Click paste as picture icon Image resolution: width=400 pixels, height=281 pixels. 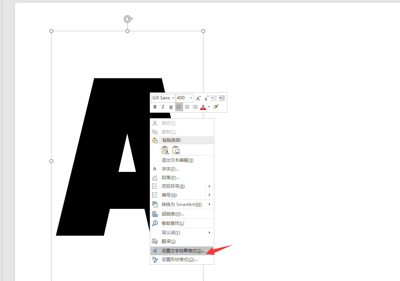point(176,150)
